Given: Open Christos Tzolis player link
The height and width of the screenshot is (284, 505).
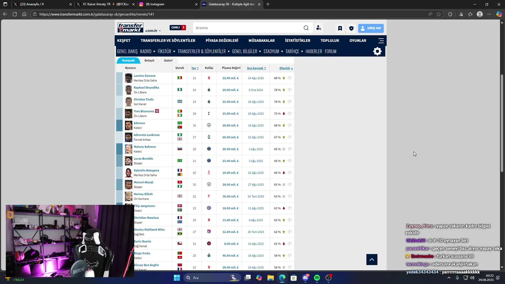Looking at the screenshot, I should [x=144, y=99].
